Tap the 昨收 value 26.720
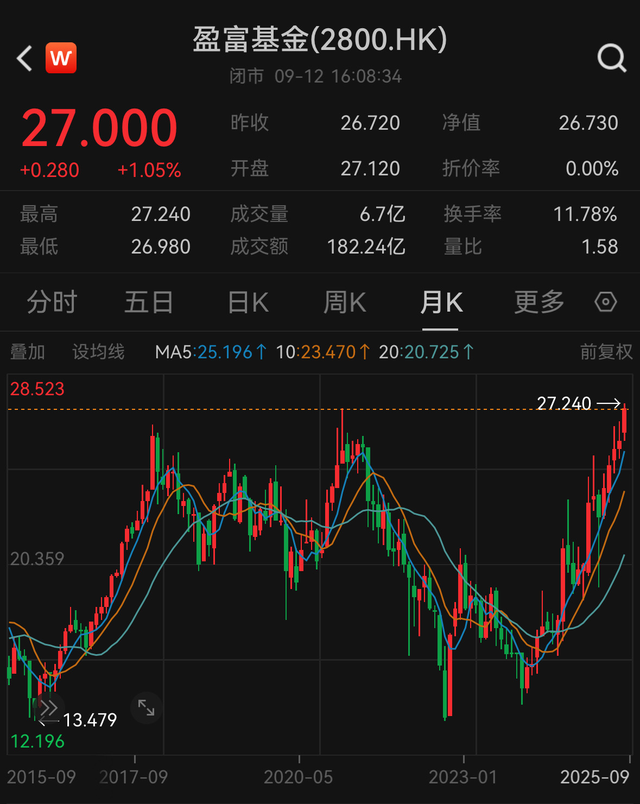This screenshot has height=804, width=640. point(370,123)
